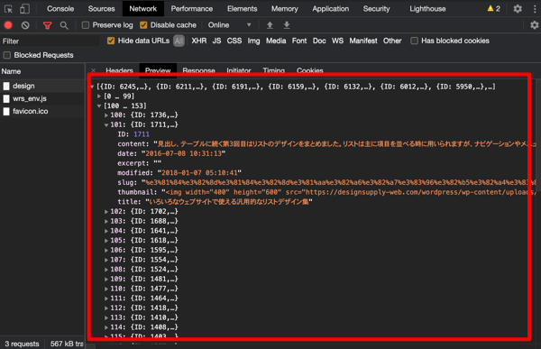Expand item 105 with ID 1618
Screen dimensions: 541x349
coord(106,241)
